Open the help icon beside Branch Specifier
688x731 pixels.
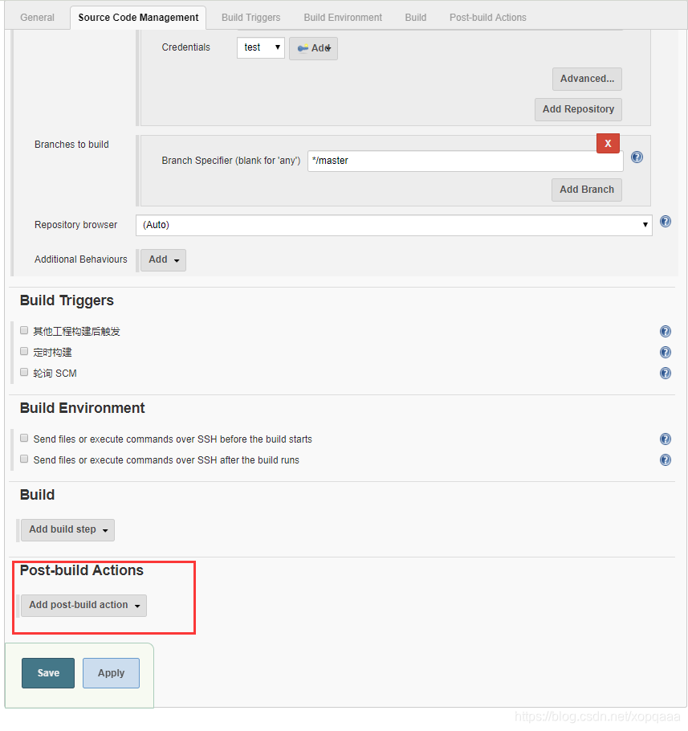point(637,157)
